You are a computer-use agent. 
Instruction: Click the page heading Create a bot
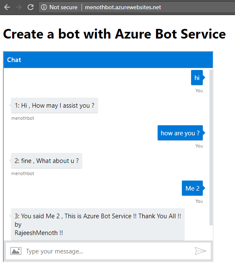pos(115,34)
